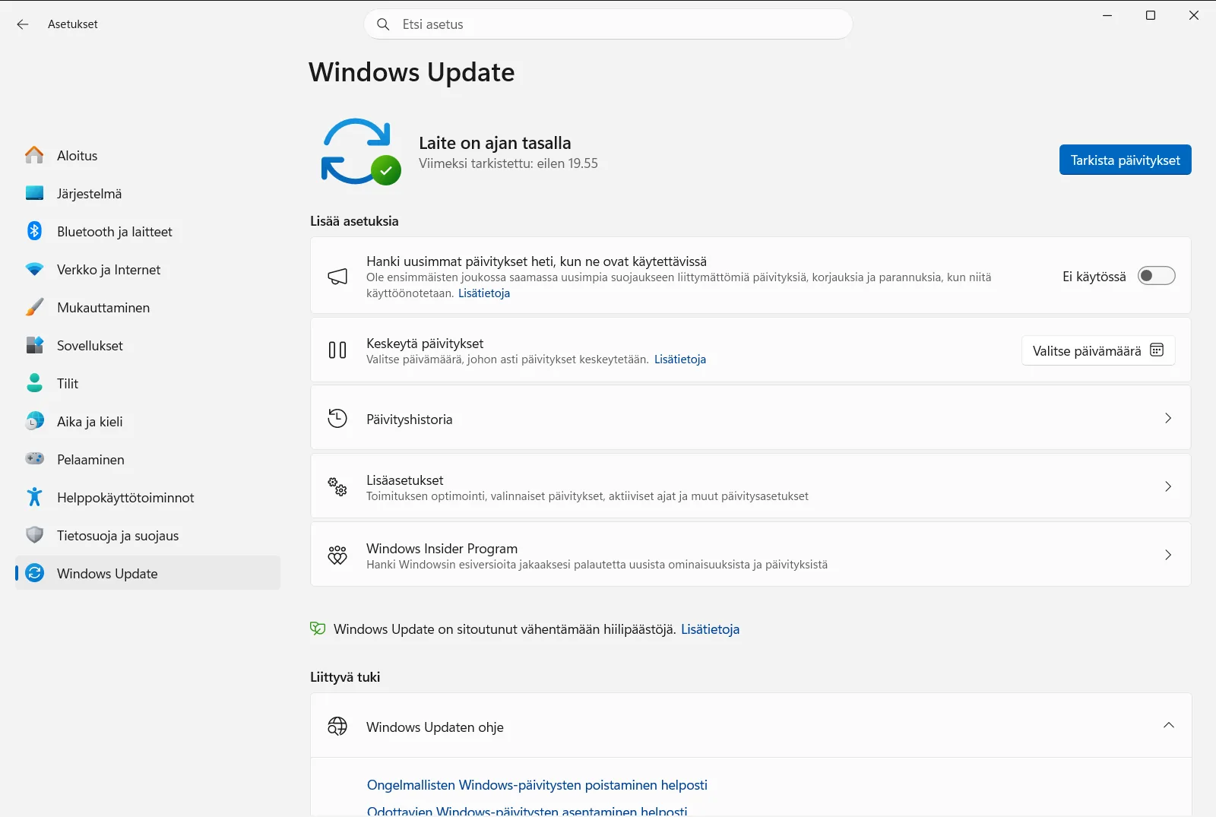Toggle the Hanki uusimmat päivitykset switch
1216x817 pixels.
coord(1156,276)
